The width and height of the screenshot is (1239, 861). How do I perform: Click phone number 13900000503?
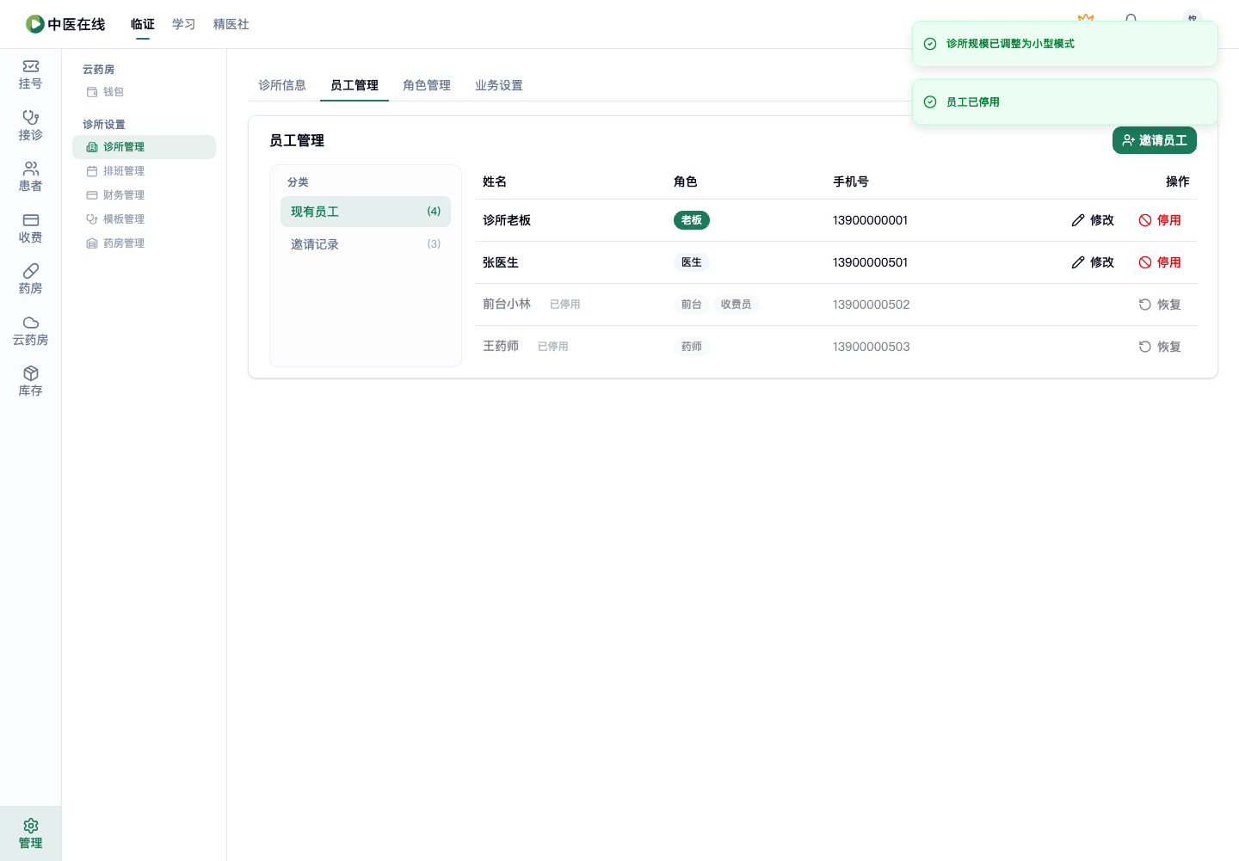point(871,347)
